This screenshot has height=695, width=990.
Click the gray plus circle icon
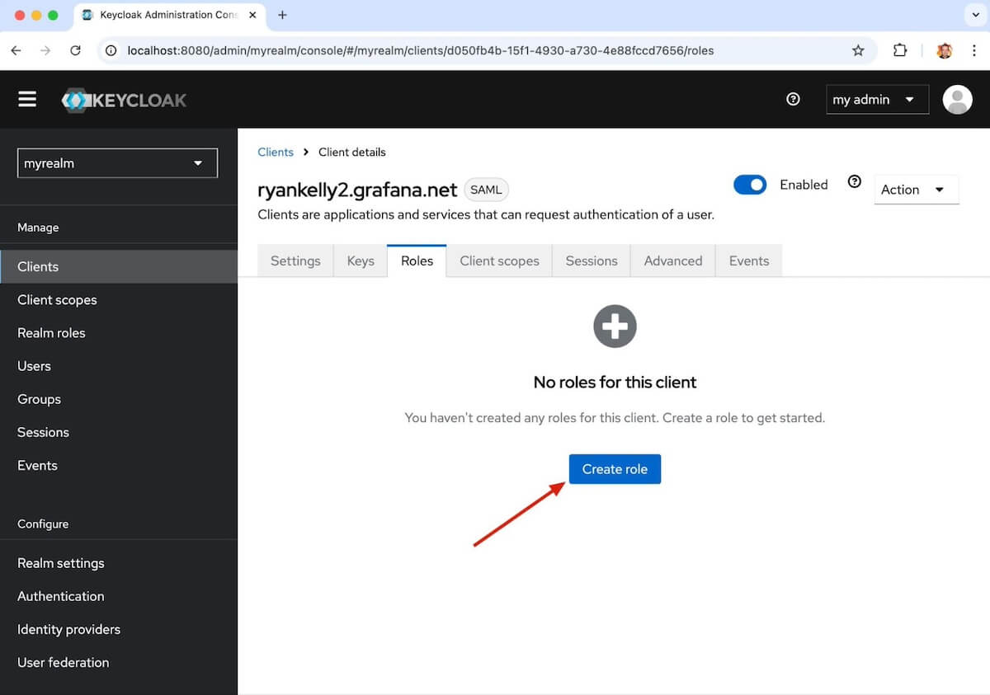tap(615, 326)
